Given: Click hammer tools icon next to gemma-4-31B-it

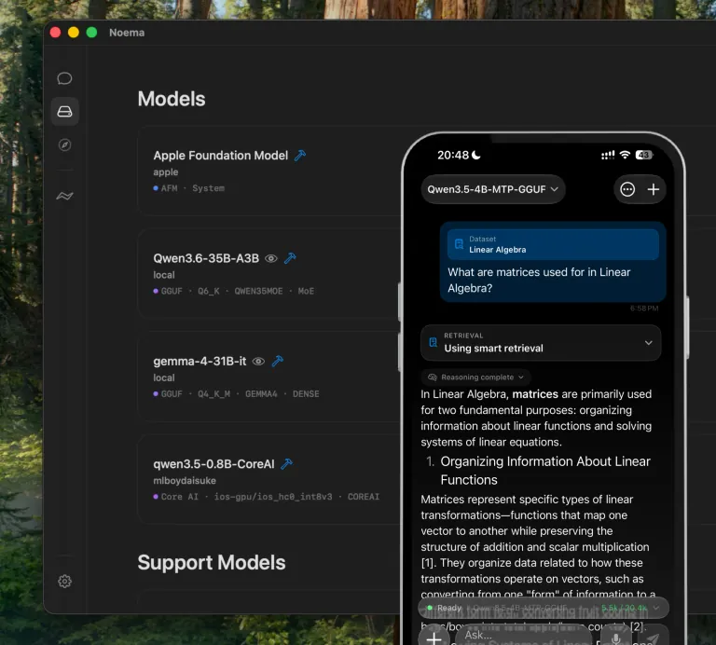Looking at the screenshot, I should click(x=277, y=361).
